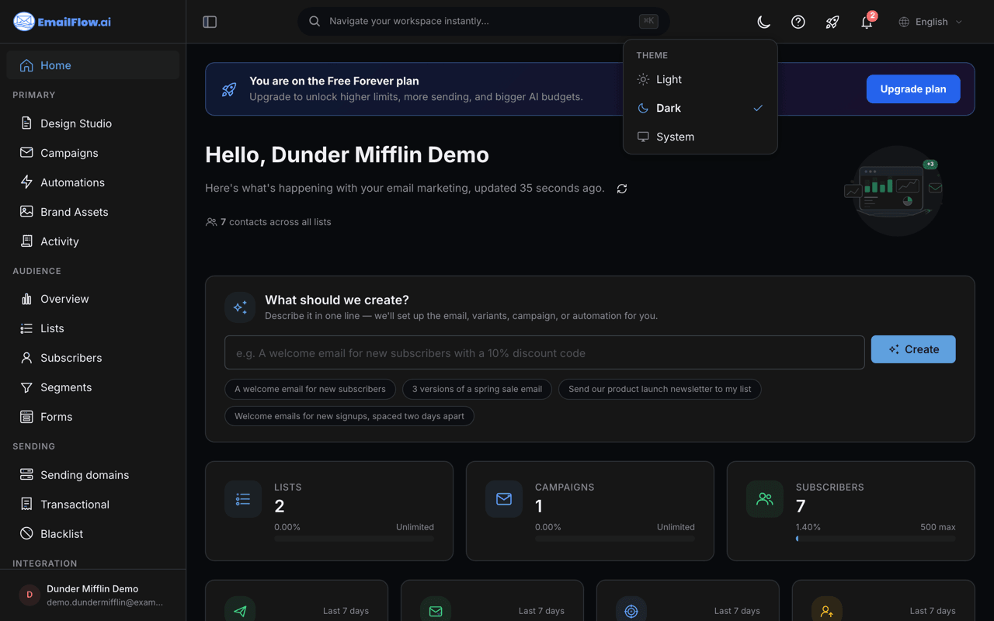Choose '3 versions of a spring sale email' suggestion
Screen dimensions: 994x621
(477, 389)
